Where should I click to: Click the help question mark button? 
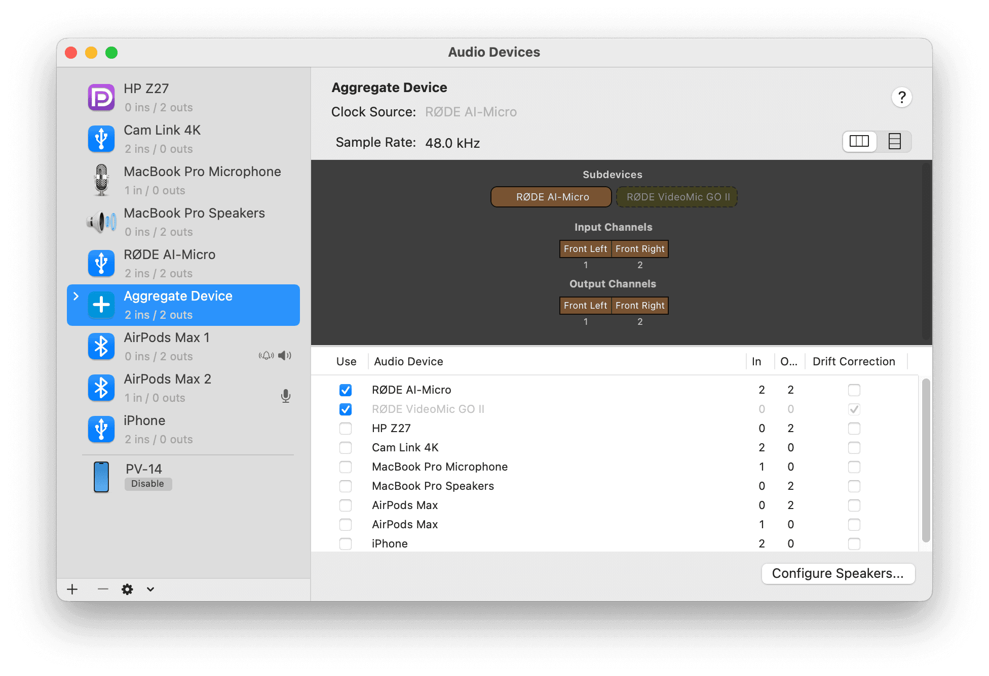(x=901, y=97)
